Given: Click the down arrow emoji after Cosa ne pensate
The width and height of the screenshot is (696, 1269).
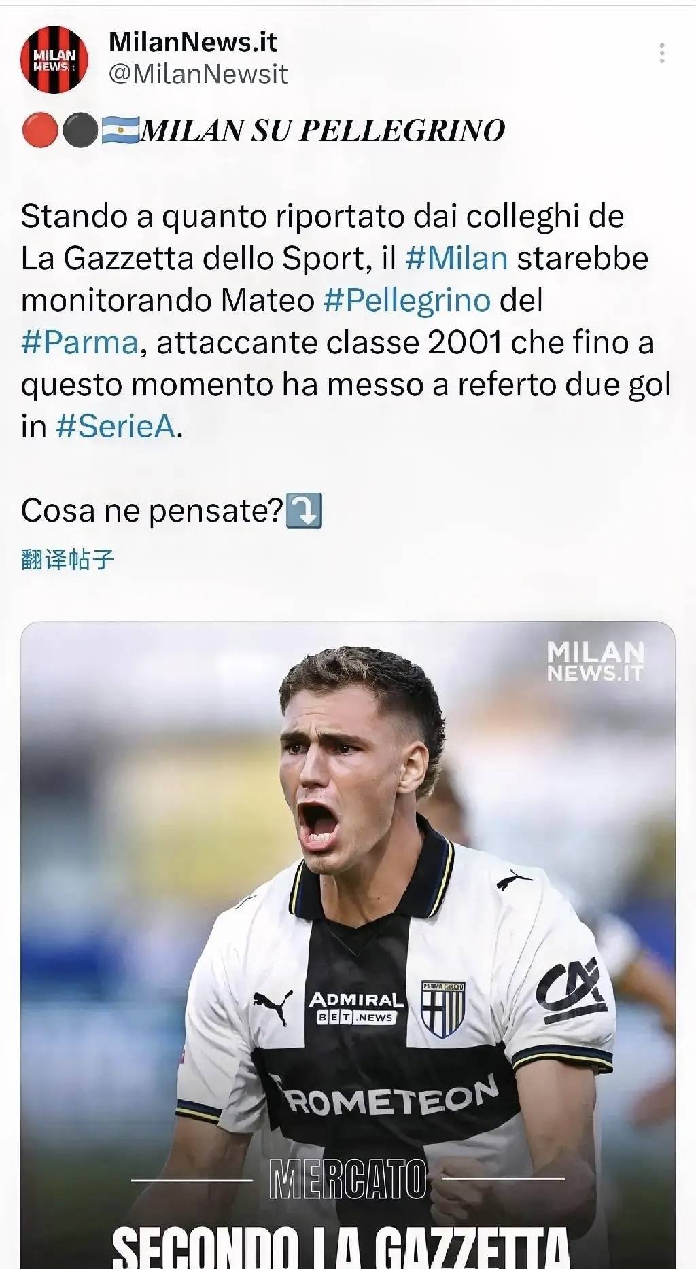Looking at the screenshot, I should pyautogui.click(x=304, y=511).
